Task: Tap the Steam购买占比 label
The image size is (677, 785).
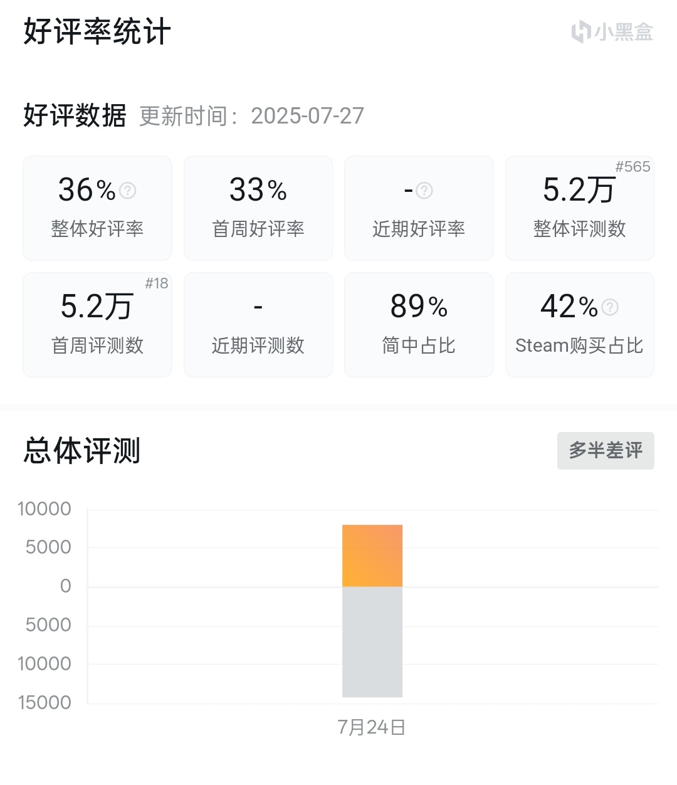Action: [579, 345]
